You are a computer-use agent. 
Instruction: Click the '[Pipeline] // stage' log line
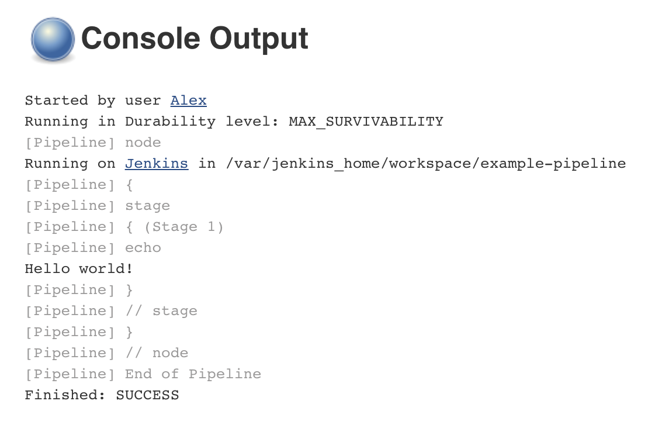111,311
